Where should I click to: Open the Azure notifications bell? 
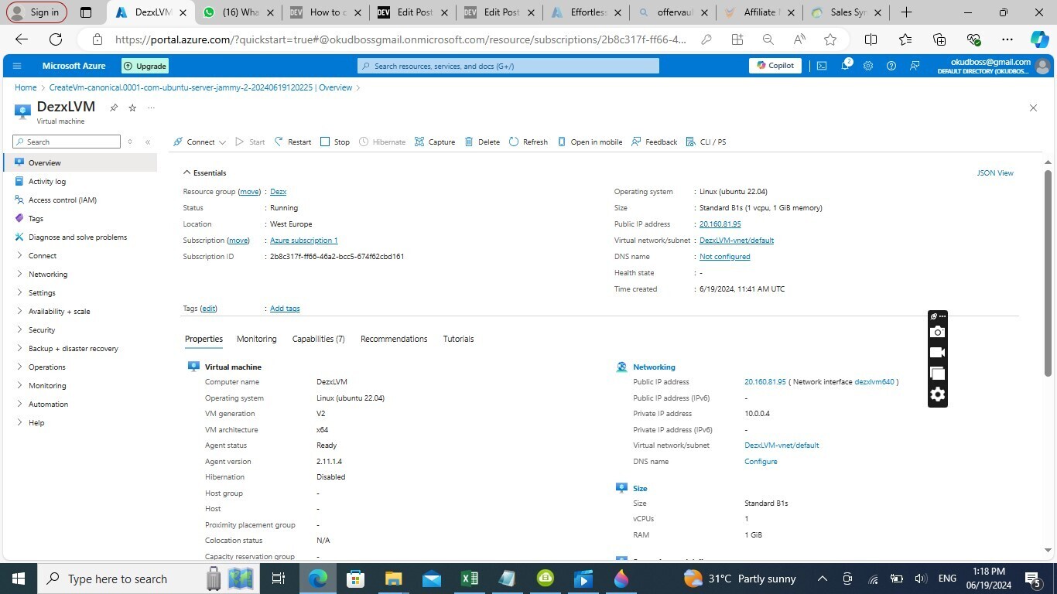coord(846,66)
